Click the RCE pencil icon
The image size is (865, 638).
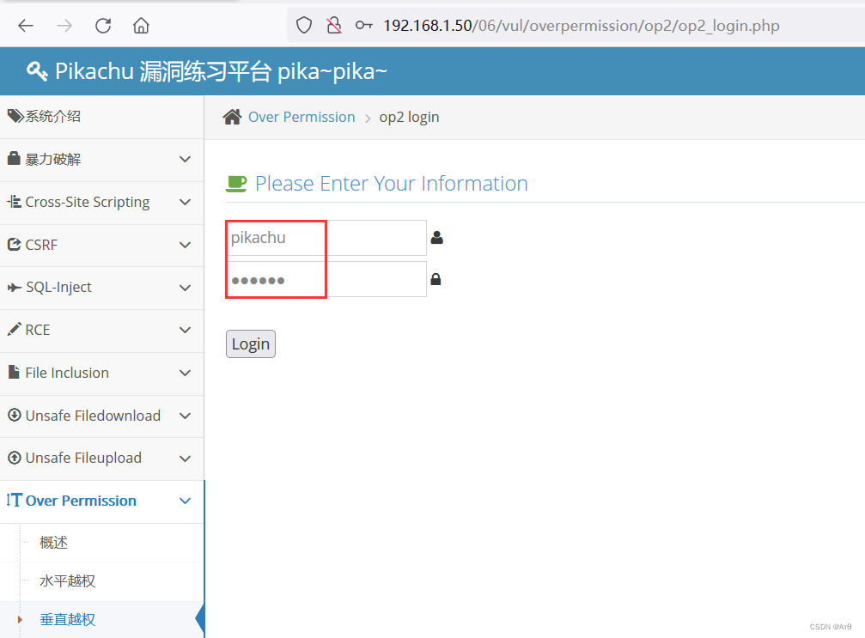pyautogui.click(x=15, y=329)
